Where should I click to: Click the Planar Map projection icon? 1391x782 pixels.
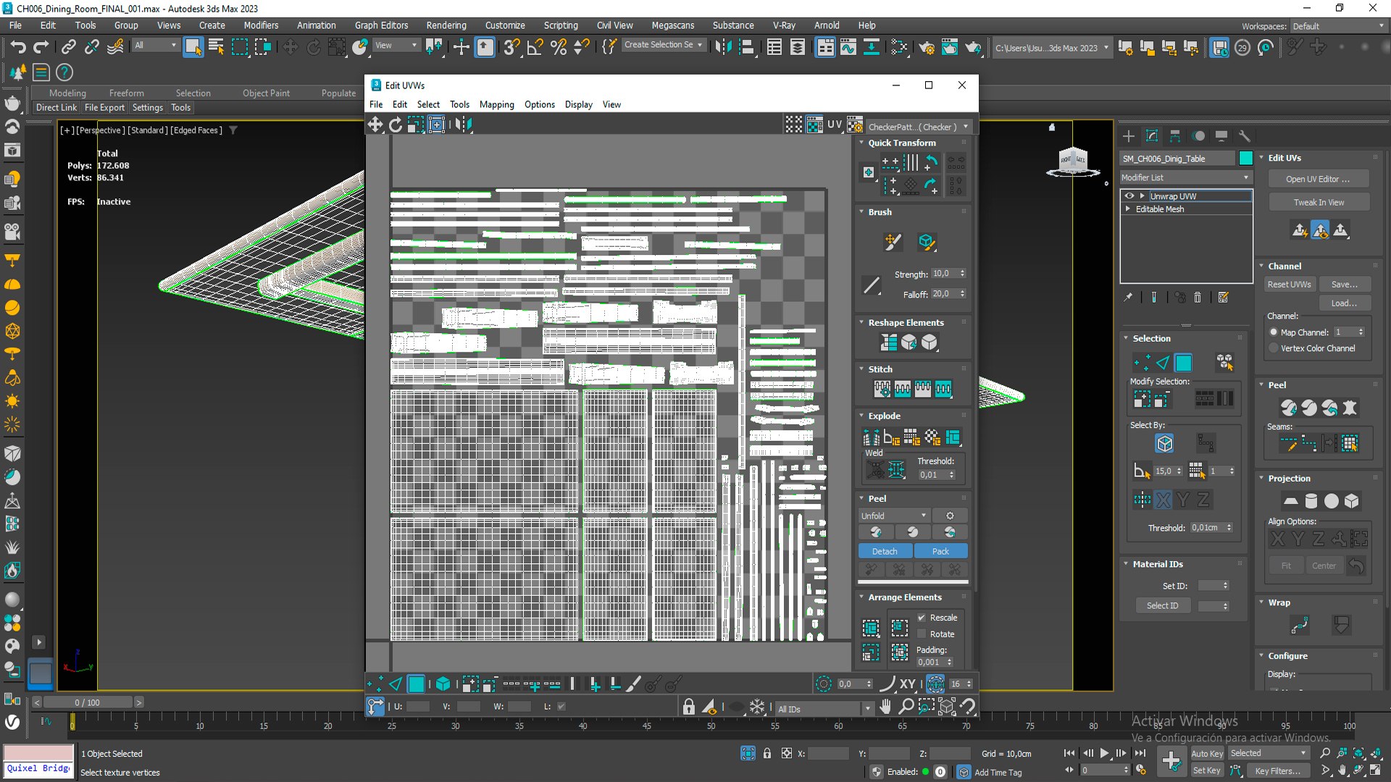(x=1291, y=501)
